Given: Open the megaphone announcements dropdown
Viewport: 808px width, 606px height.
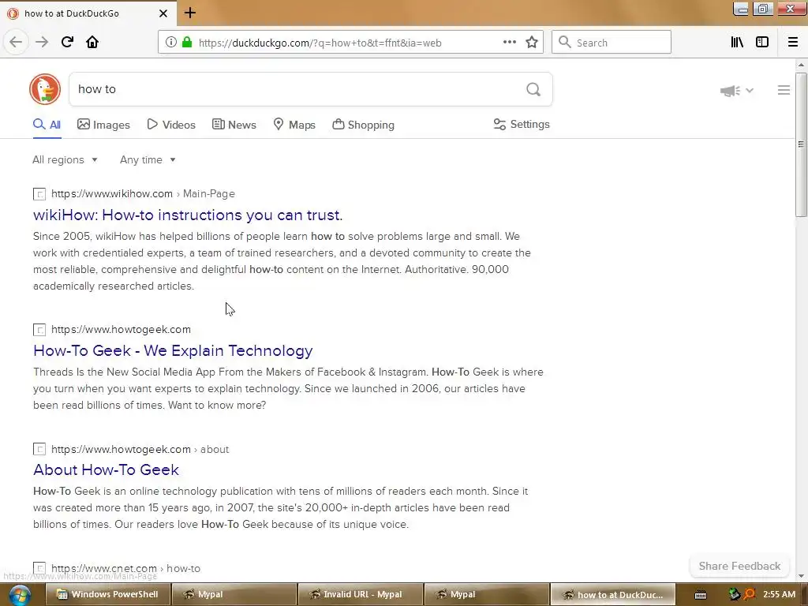Looking at the screenshot, I should 737,91.
